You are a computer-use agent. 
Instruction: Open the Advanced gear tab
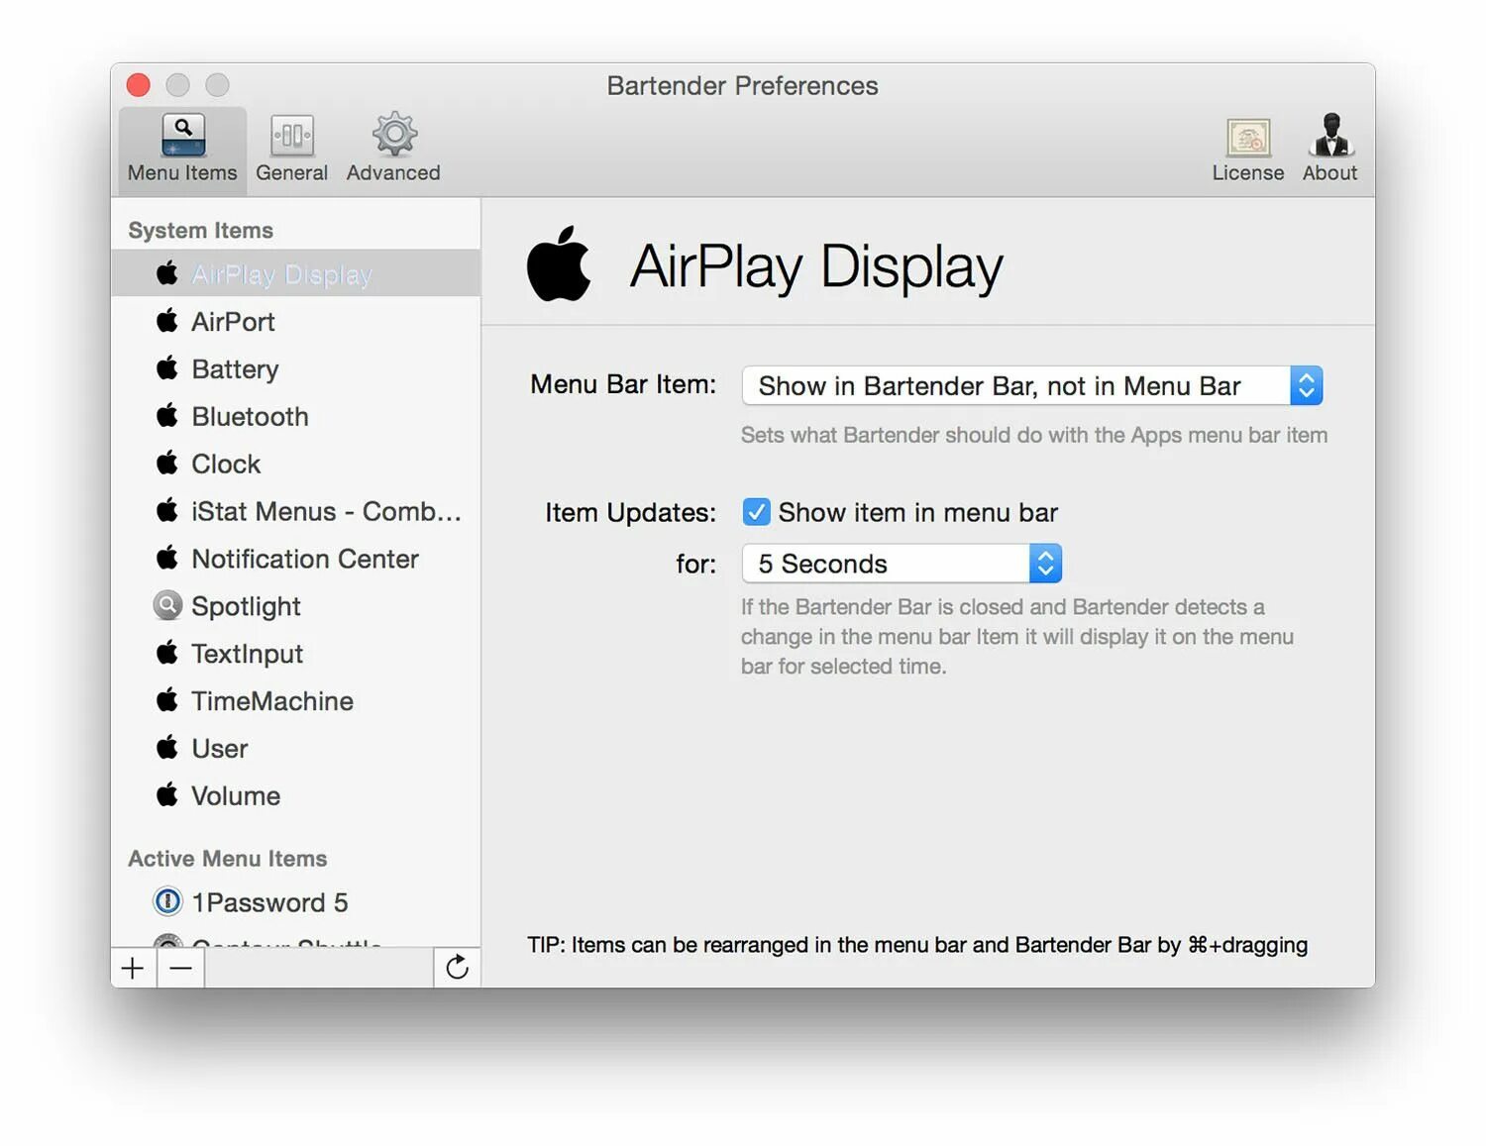[393, 149]
